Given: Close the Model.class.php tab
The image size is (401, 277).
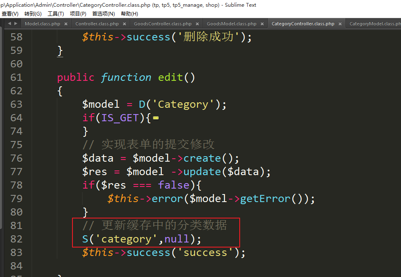Looking at the screenshot, I should (66, 24).
